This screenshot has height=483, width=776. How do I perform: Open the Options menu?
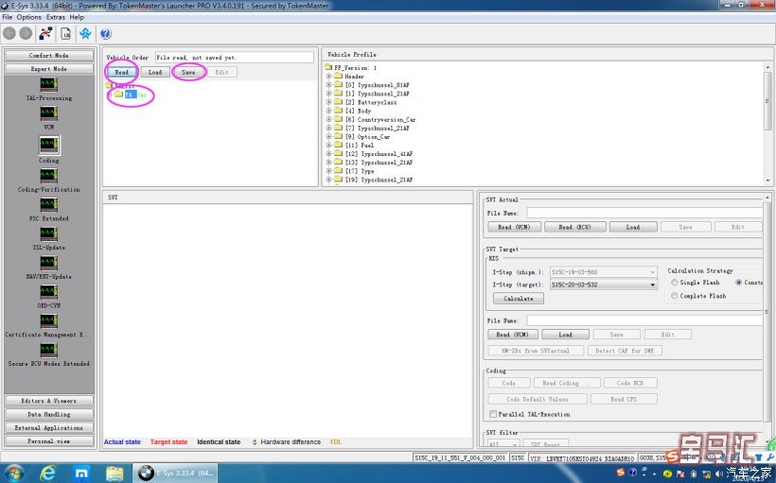pos(29,17)
